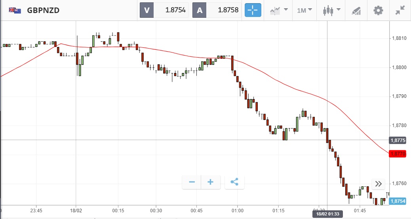Open the indicators dropdown

coord(278,10)
